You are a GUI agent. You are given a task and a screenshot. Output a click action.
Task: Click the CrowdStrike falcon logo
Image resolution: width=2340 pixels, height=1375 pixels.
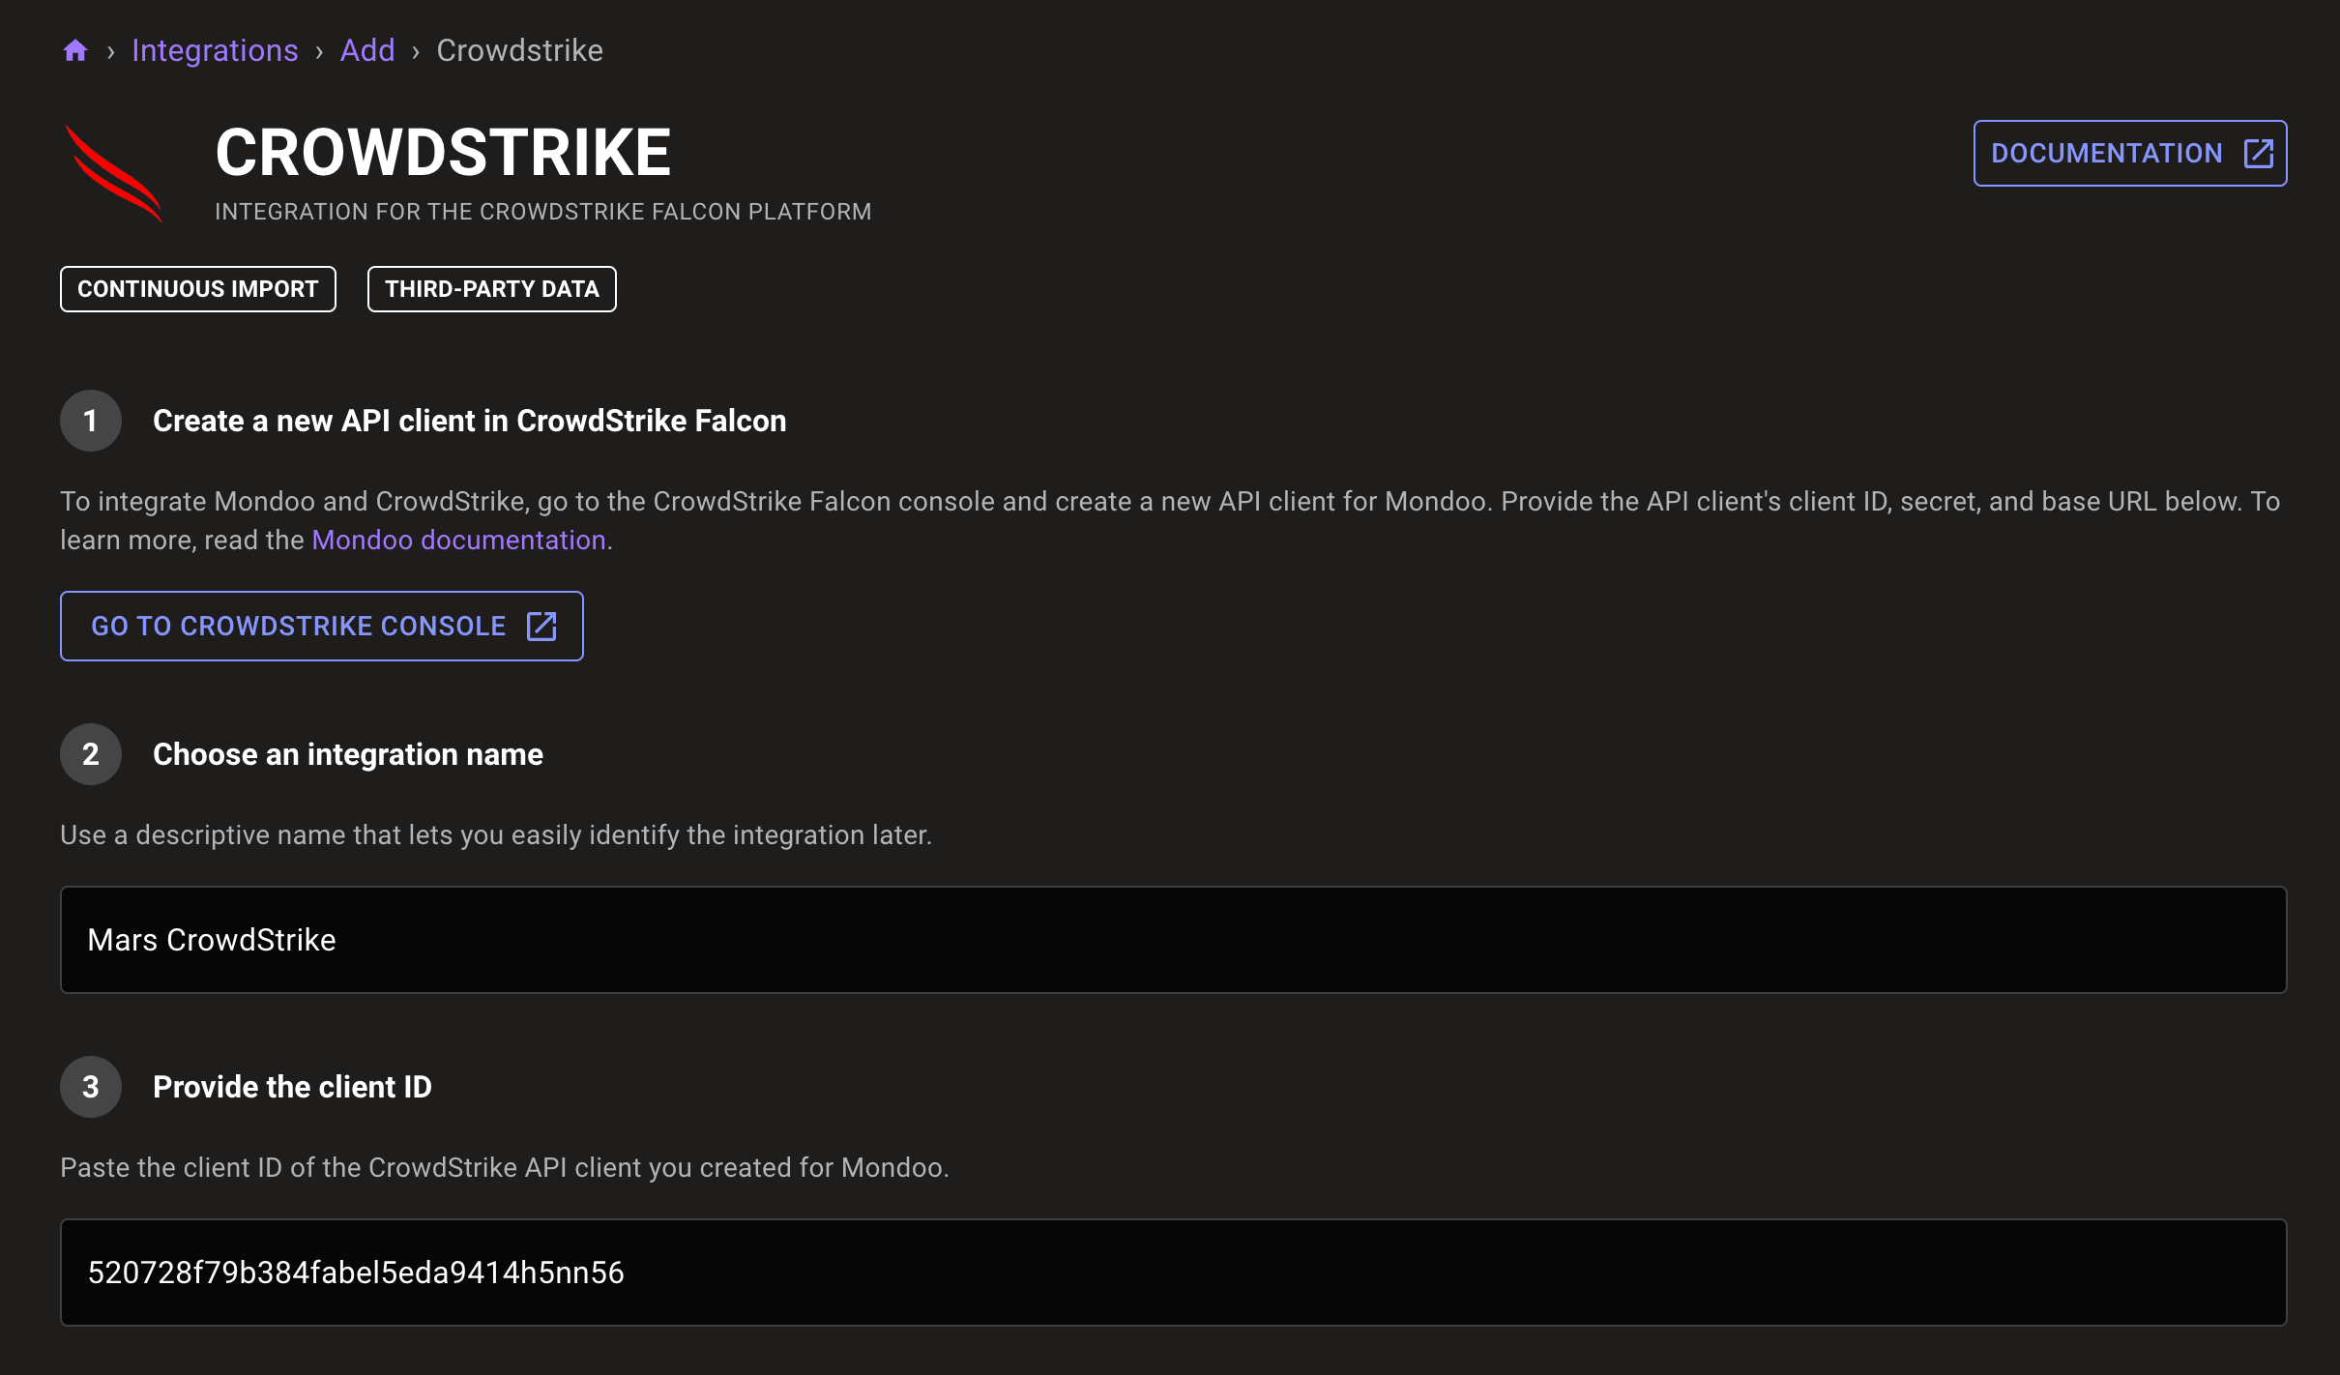point(114,174)
